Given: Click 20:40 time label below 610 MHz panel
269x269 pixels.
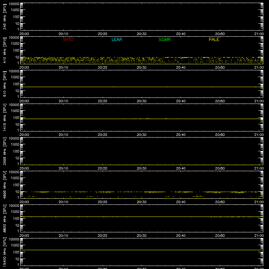Looking at the screenshot, I should tap(181, 101).
